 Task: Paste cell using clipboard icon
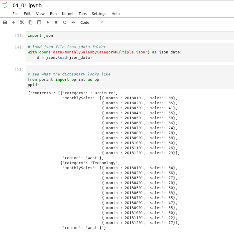point(39,22)
